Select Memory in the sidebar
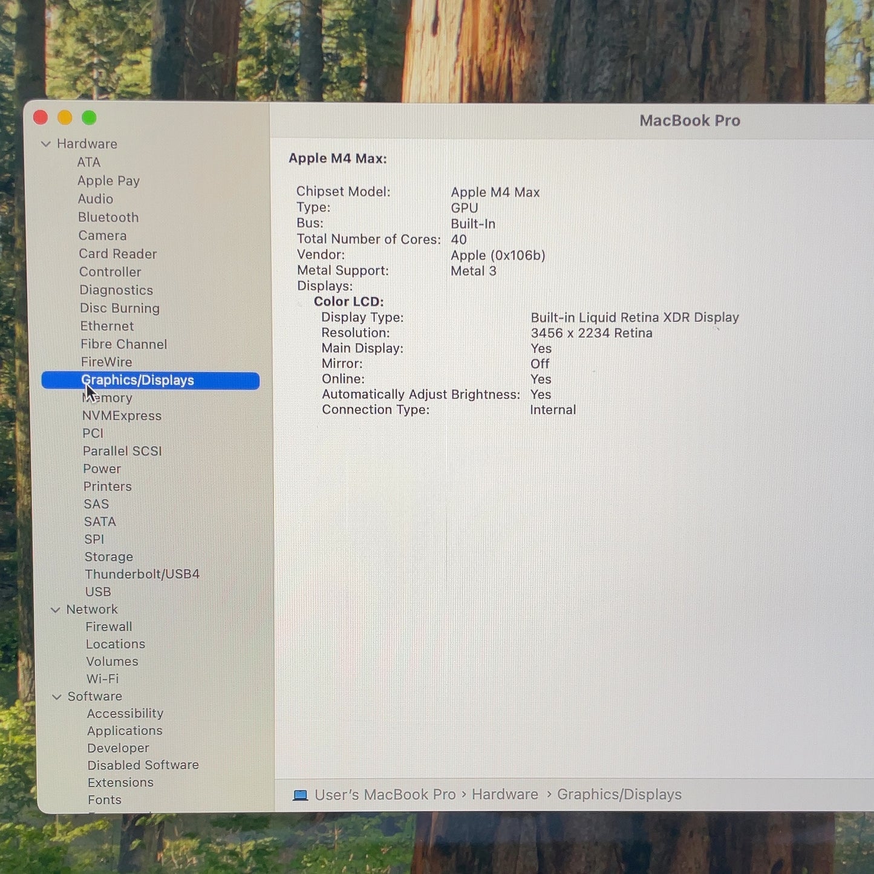The height and width of the screenshot is (874, 874). [107, 398]
